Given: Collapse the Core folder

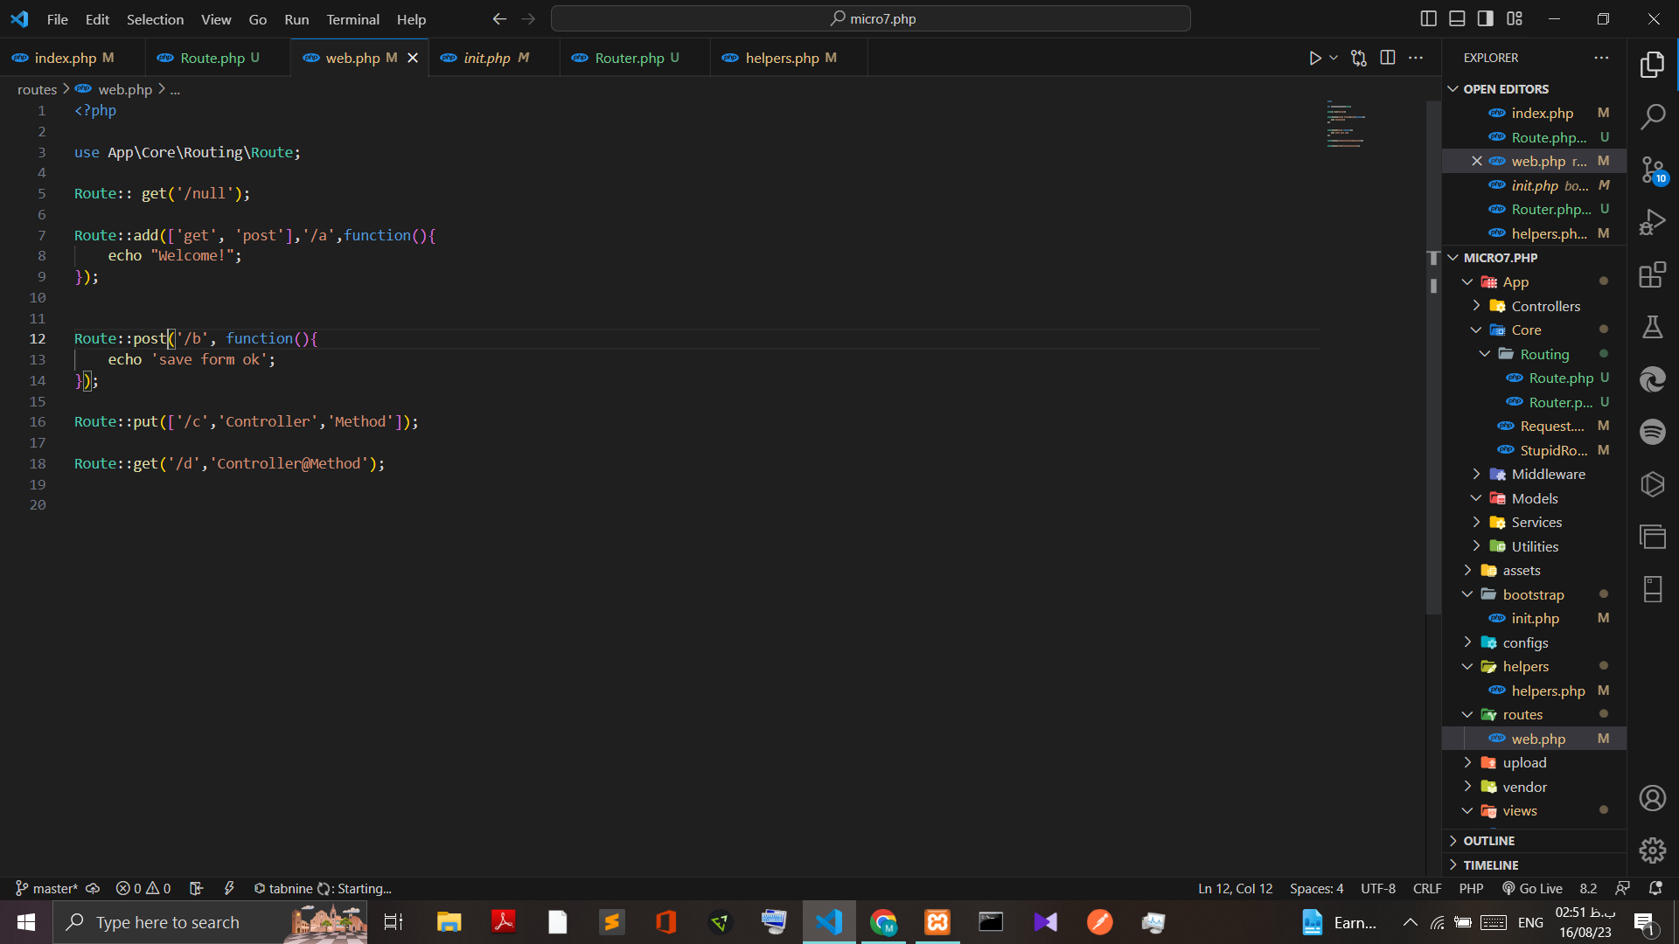Looking at the screenshot, I should 1534,330.
